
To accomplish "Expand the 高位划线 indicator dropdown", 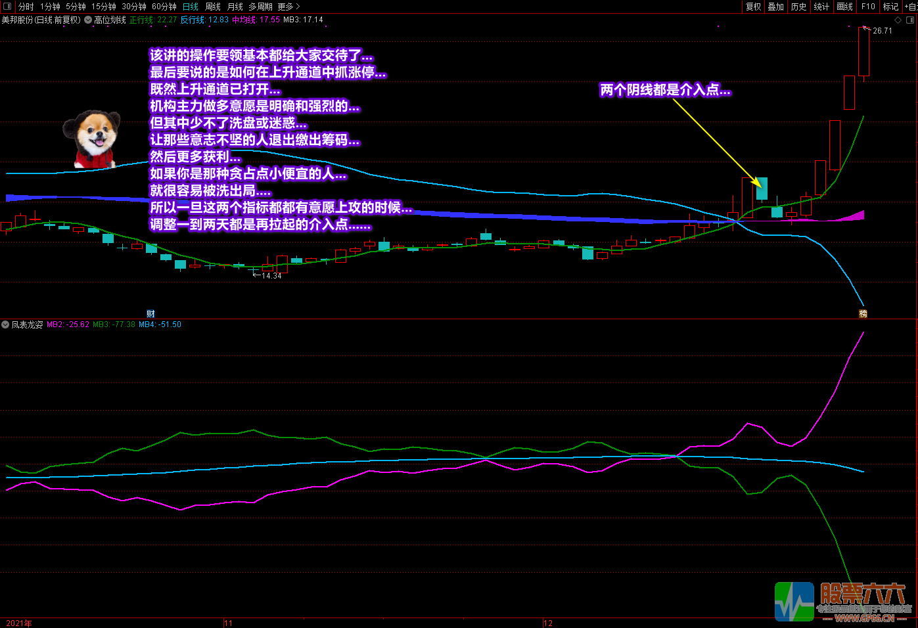I will tap(88, 20).
